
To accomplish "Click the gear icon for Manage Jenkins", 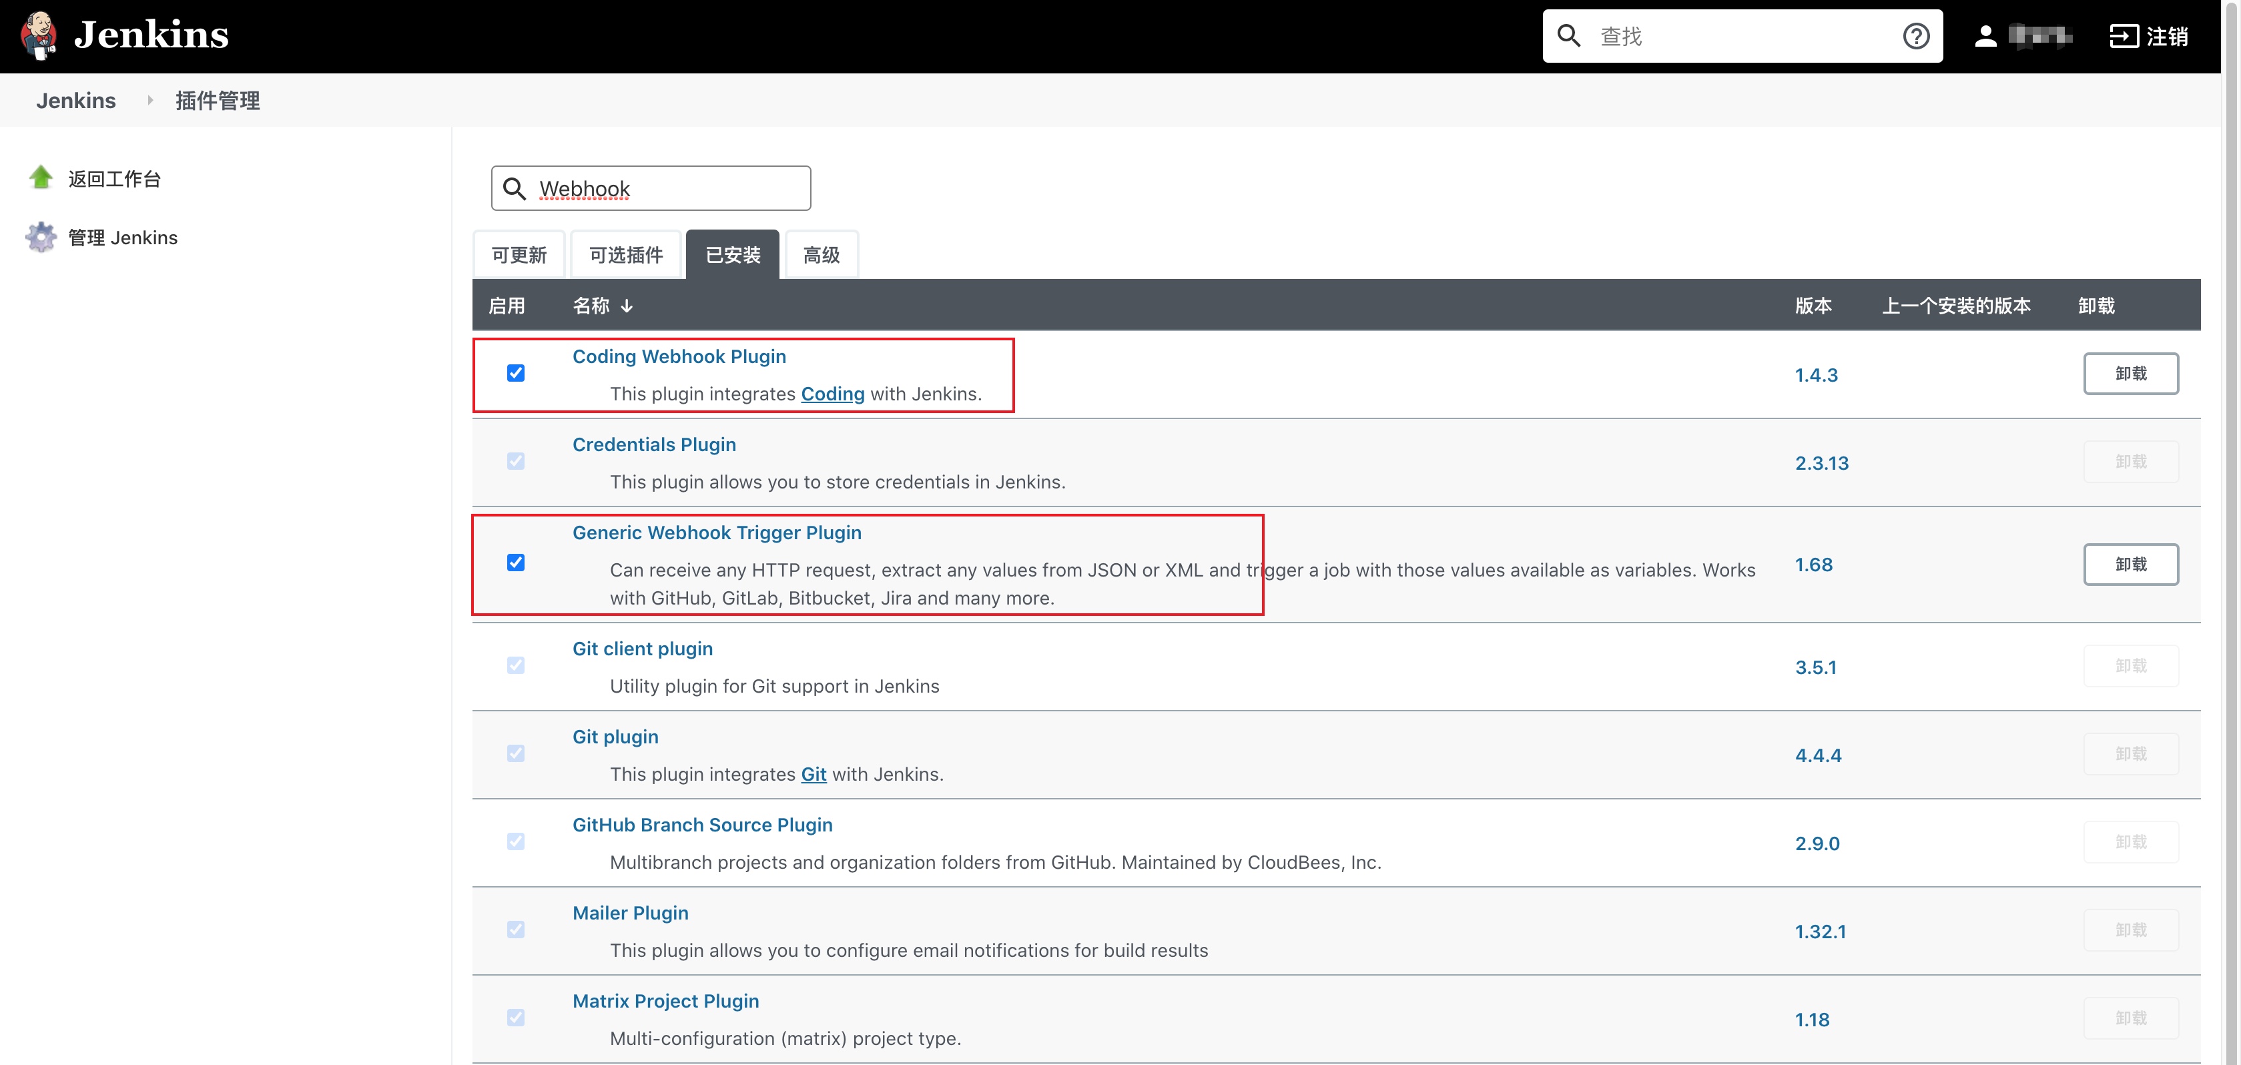I will pyautogui.click(x=41, y=238).
